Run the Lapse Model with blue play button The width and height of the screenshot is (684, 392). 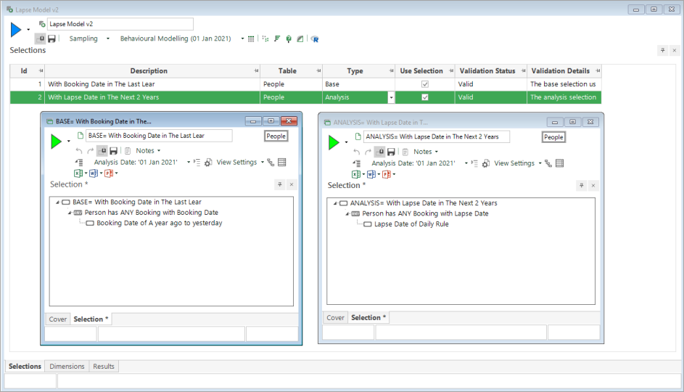click(16, 30)
